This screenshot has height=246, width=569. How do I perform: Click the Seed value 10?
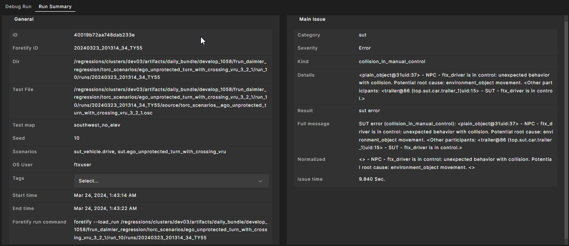[x=77, y=138]
